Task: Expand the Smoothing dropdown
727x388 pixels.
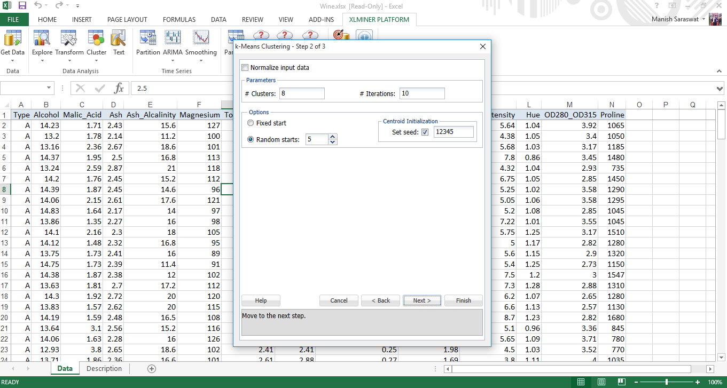Action: [201, 60]
